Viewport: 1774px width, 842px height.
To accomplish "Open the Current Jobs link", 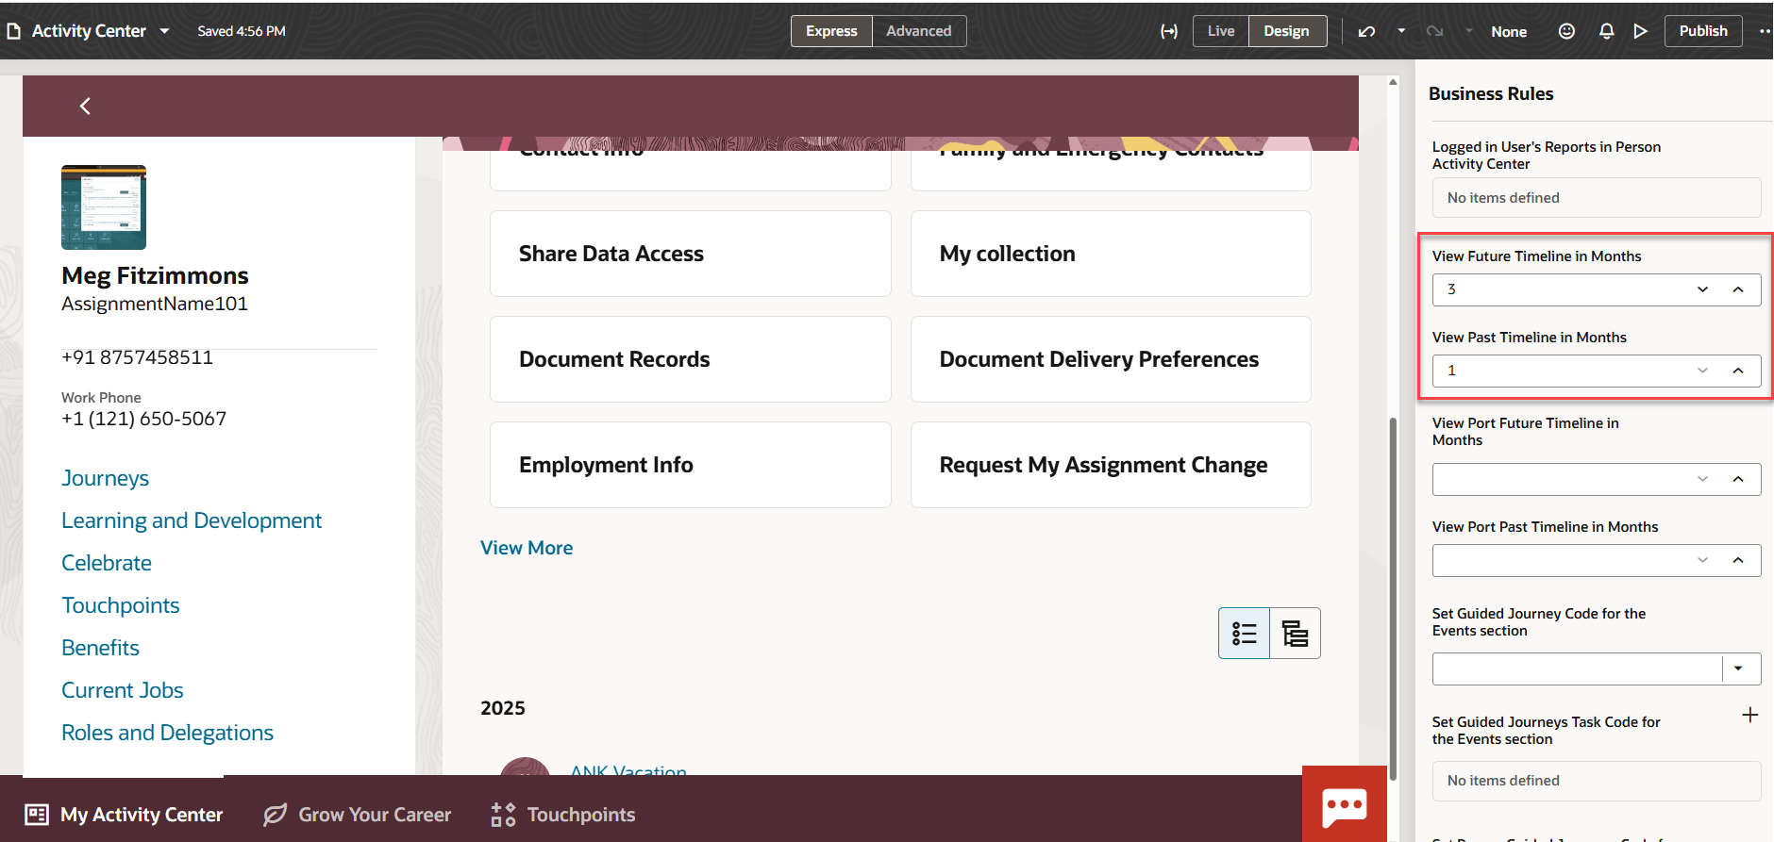I will tap(123, 690).
